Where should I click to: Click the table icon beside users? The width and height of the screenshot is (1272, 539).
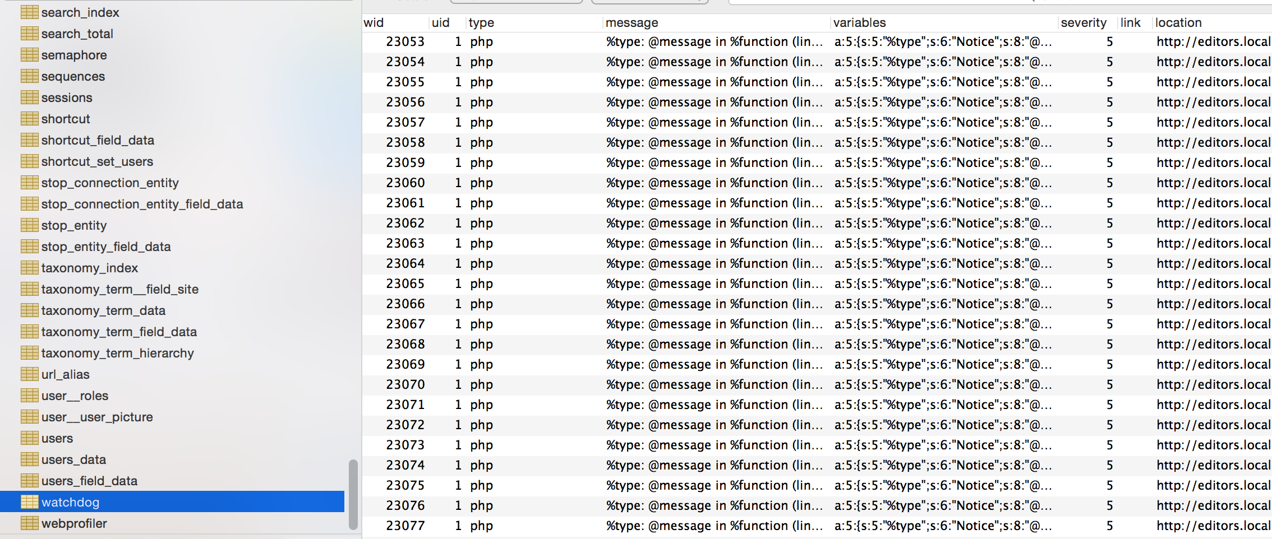click(x=30, y=438)
